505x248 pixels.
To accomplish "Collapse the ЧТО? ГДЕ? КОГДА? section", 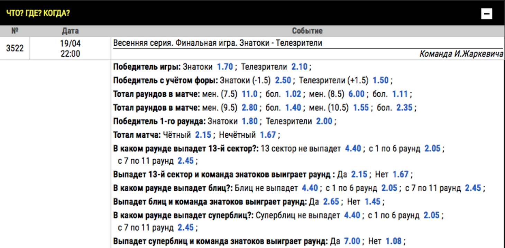I will click(487, 13).
